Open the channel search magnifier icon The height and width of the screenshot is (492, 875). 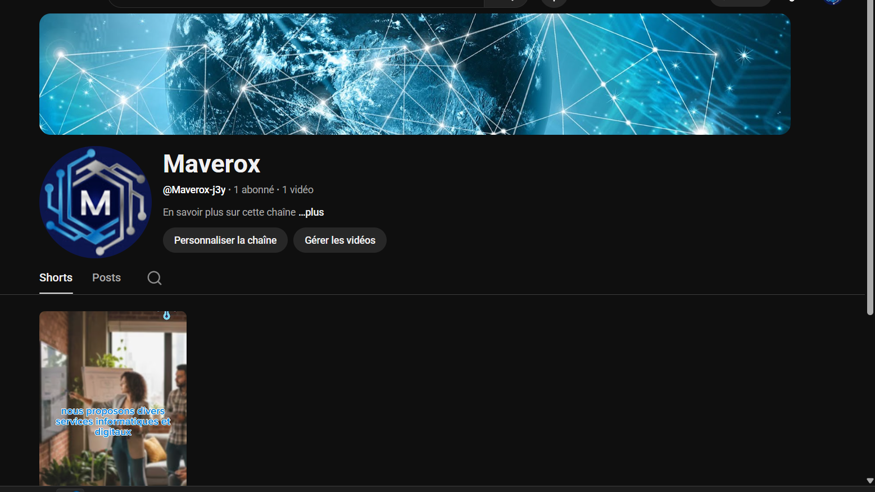[x=155, y=278]
